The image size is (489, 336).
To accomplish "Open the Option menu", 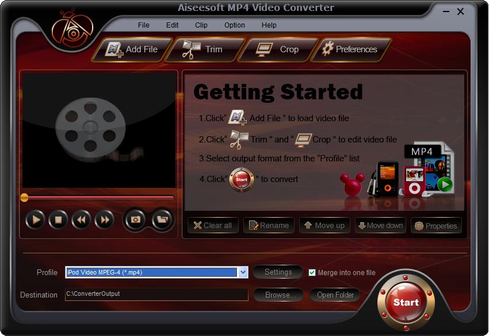I will pyautogui.click(x=234, y=25).
